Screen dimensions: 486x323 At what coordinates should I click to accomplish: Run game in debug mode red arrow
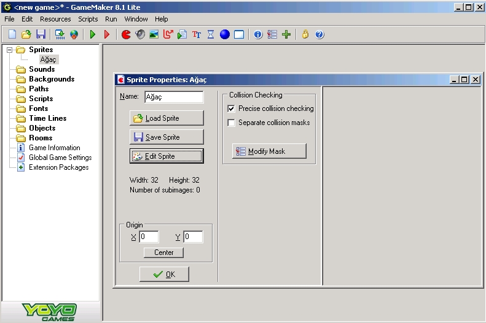click(107, 34)
